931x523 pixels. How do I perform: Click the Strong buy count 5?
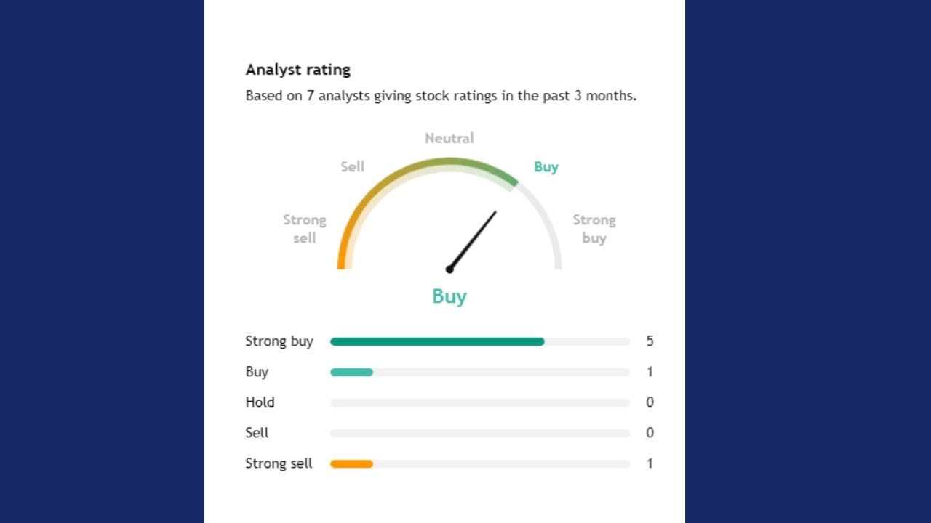coord(650,341)
